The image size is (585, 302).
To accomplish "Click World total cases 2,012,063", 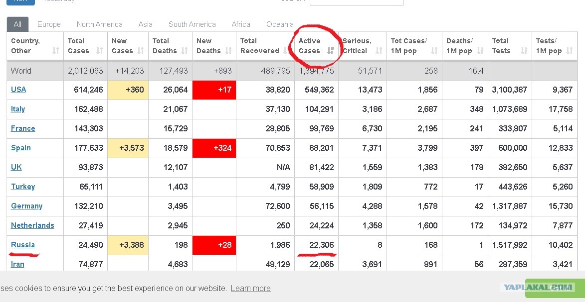I will pyautogui.click(x=85, y=71).
